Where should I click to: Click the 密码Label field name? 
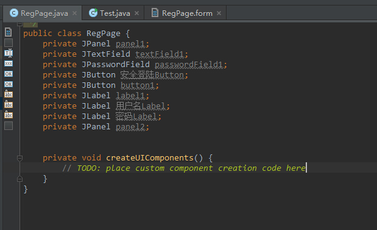pos(136,117)
